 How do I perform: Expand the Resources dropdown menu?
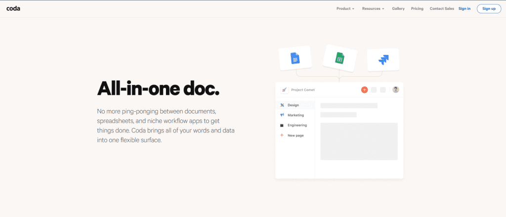coord(373,9)
